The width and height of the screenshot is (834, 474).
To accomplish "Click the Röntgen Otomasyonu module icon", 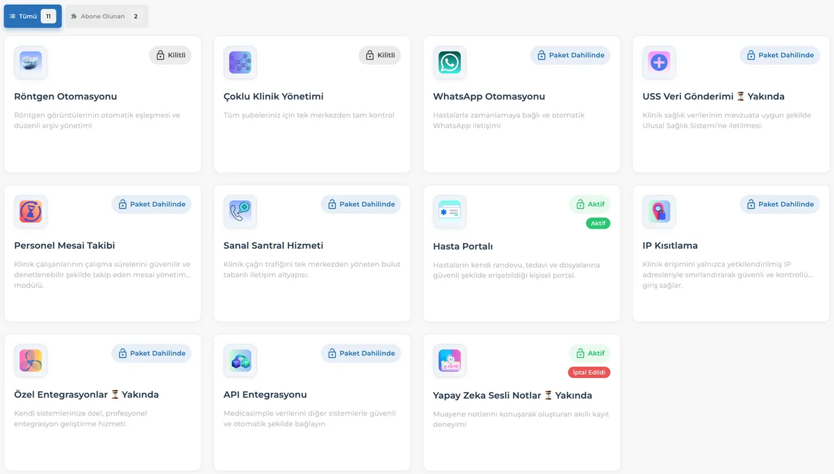I will [x=31, y=63].
